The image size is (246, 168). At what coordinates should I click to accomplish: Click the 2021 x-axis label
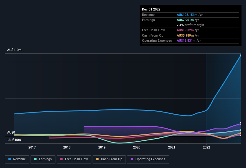coord(172,147)
